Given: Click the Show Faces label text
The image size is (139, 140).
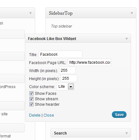Looking at the screenshot, I should [46, 94].
